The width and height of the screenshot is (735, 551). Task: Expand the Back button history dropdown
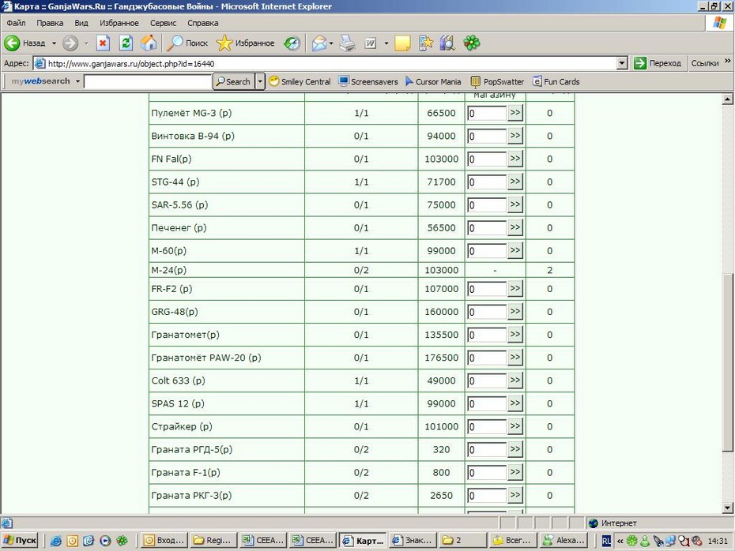tap(54, 43)
